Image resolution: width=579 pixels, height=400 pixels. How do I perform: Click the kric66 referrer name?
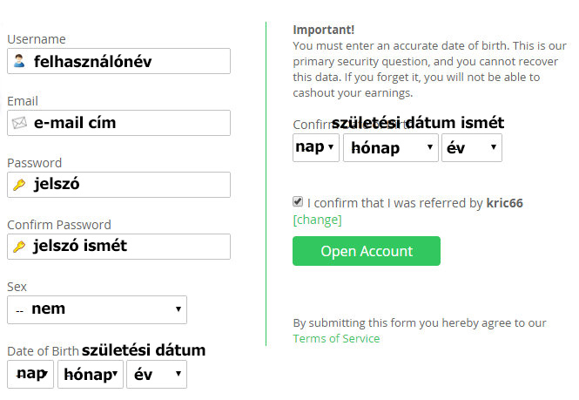pos(505,203)
